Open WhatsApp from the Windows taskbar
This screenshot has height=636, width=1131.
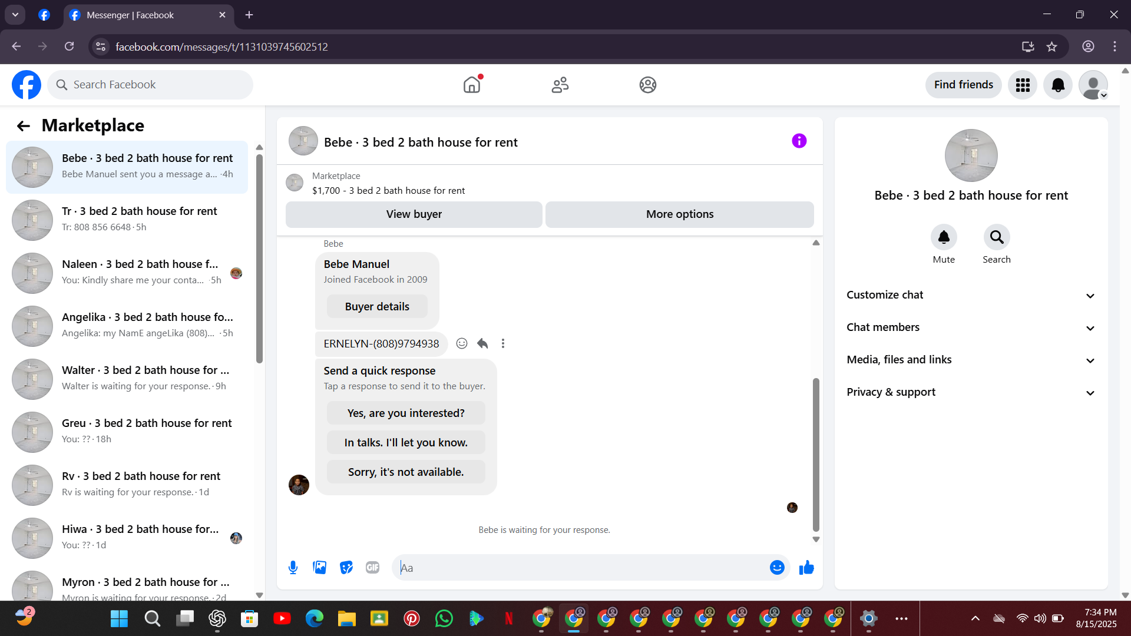pos(444,618)
